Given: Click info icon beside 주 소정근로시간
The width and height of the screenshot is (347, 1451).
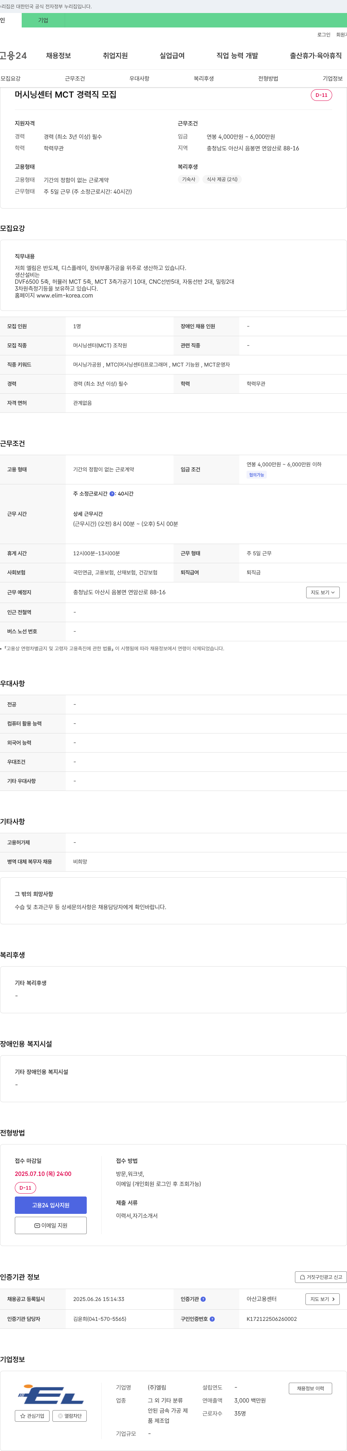Looking at the screenshot, I should click(x=112, y=493).
